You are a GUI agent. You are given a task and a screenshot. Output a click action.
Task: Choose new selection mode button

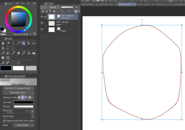click(19, 97)
